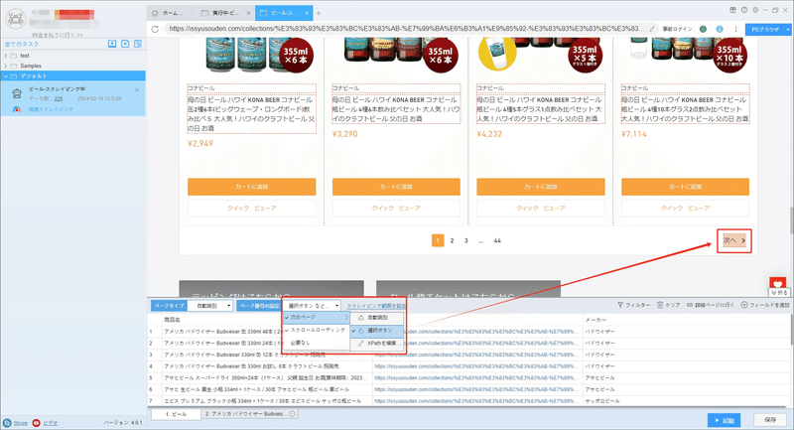Click the green round icon after 事前ログイン
This screenshot has width=794, height=430.
(x=703, y=29)
